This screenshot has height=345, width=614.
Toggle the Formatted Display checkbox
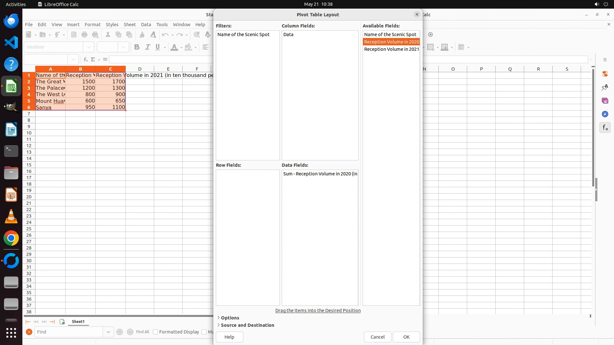pyautogui.click(x=155, y=332)
